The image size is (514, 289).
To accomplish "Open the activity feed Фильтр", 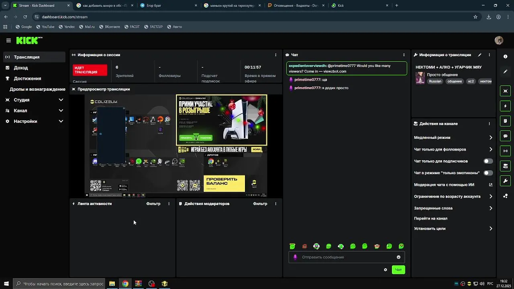I will click(x=153, y=204).
